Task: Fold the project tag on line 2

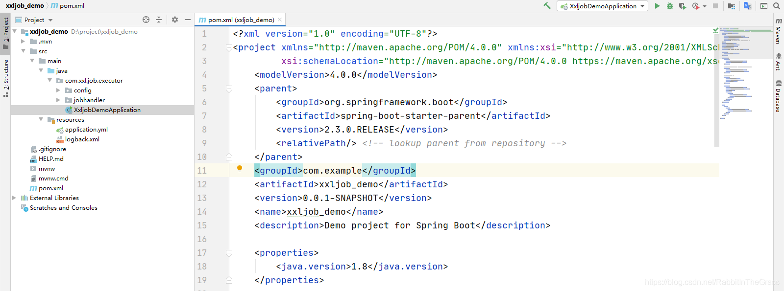Action: pos(229,47)
